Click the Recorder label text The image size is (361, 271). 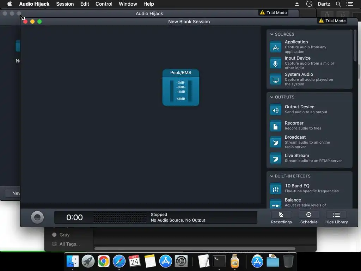point(294,123)
